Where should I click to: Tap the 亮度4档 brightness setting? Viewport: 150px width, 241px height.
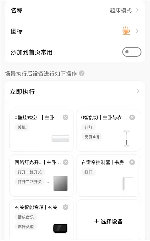tap(91, 137)
